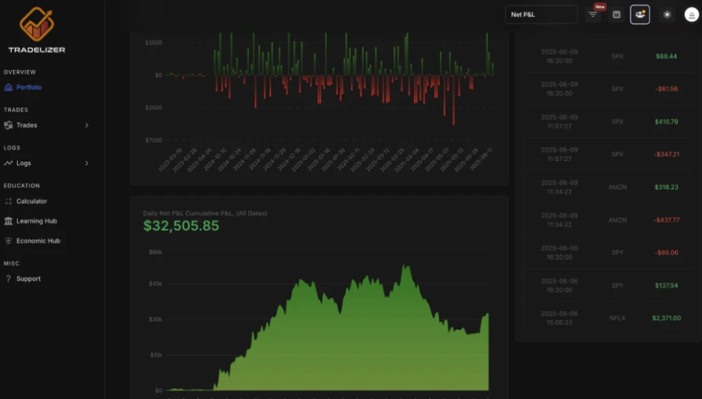The width and height of the screenshot is (702, 399).
Task: Go to Portfolio overview
Action: pyautogui.click(x=29, y=87)
